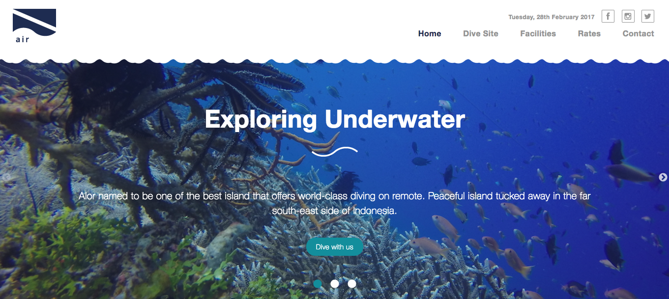This screenshot has width=669, height=299.
Task: Open the Contact nav item
Action: point(639,34)
